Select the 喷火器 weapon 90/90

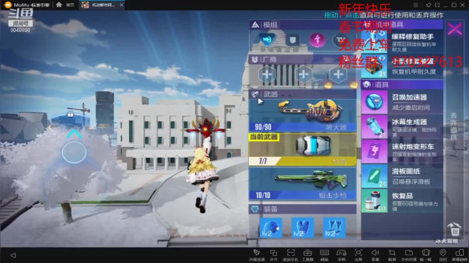(x=302, y=115)
